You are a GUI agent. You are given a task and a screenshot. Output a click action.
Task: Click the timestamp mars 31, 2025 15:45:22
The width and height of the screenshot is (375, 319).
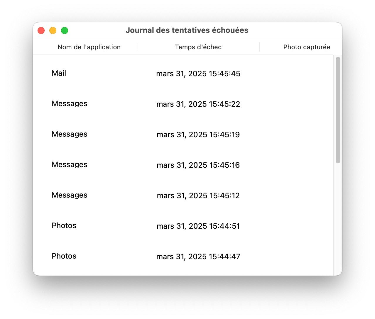click(x=198, y=104)
